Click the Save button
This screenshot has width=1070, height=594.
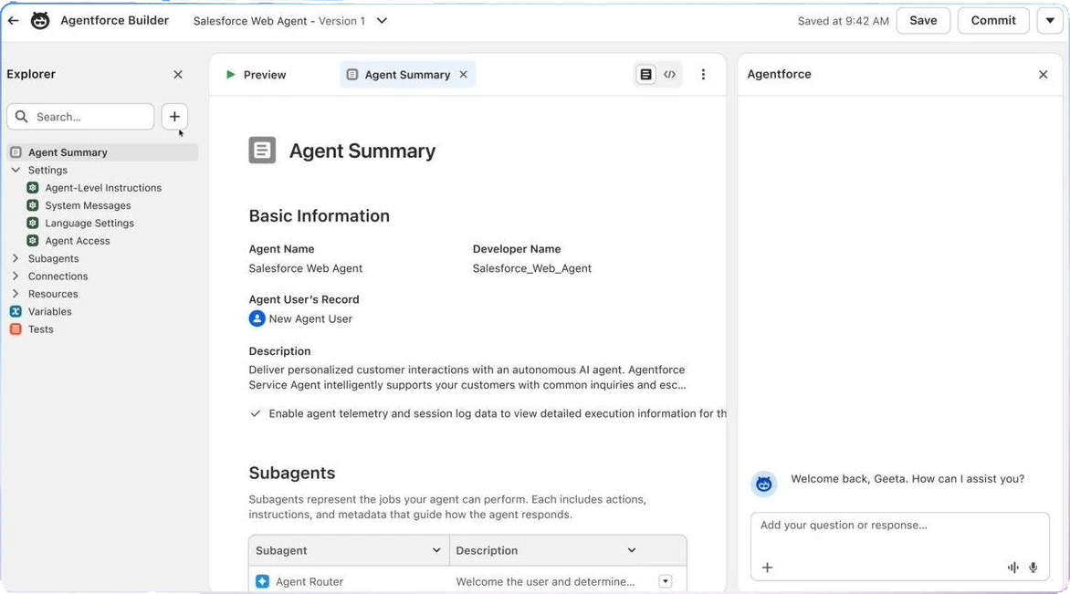923,20
